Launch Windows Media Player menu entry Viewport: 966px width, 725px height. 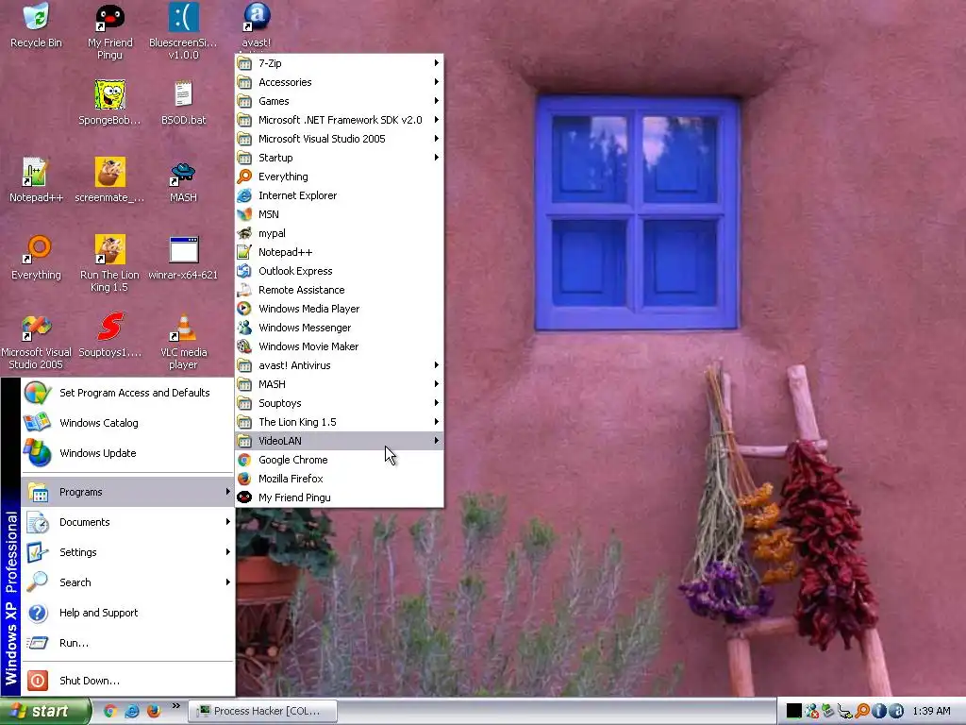pos(339,309)
